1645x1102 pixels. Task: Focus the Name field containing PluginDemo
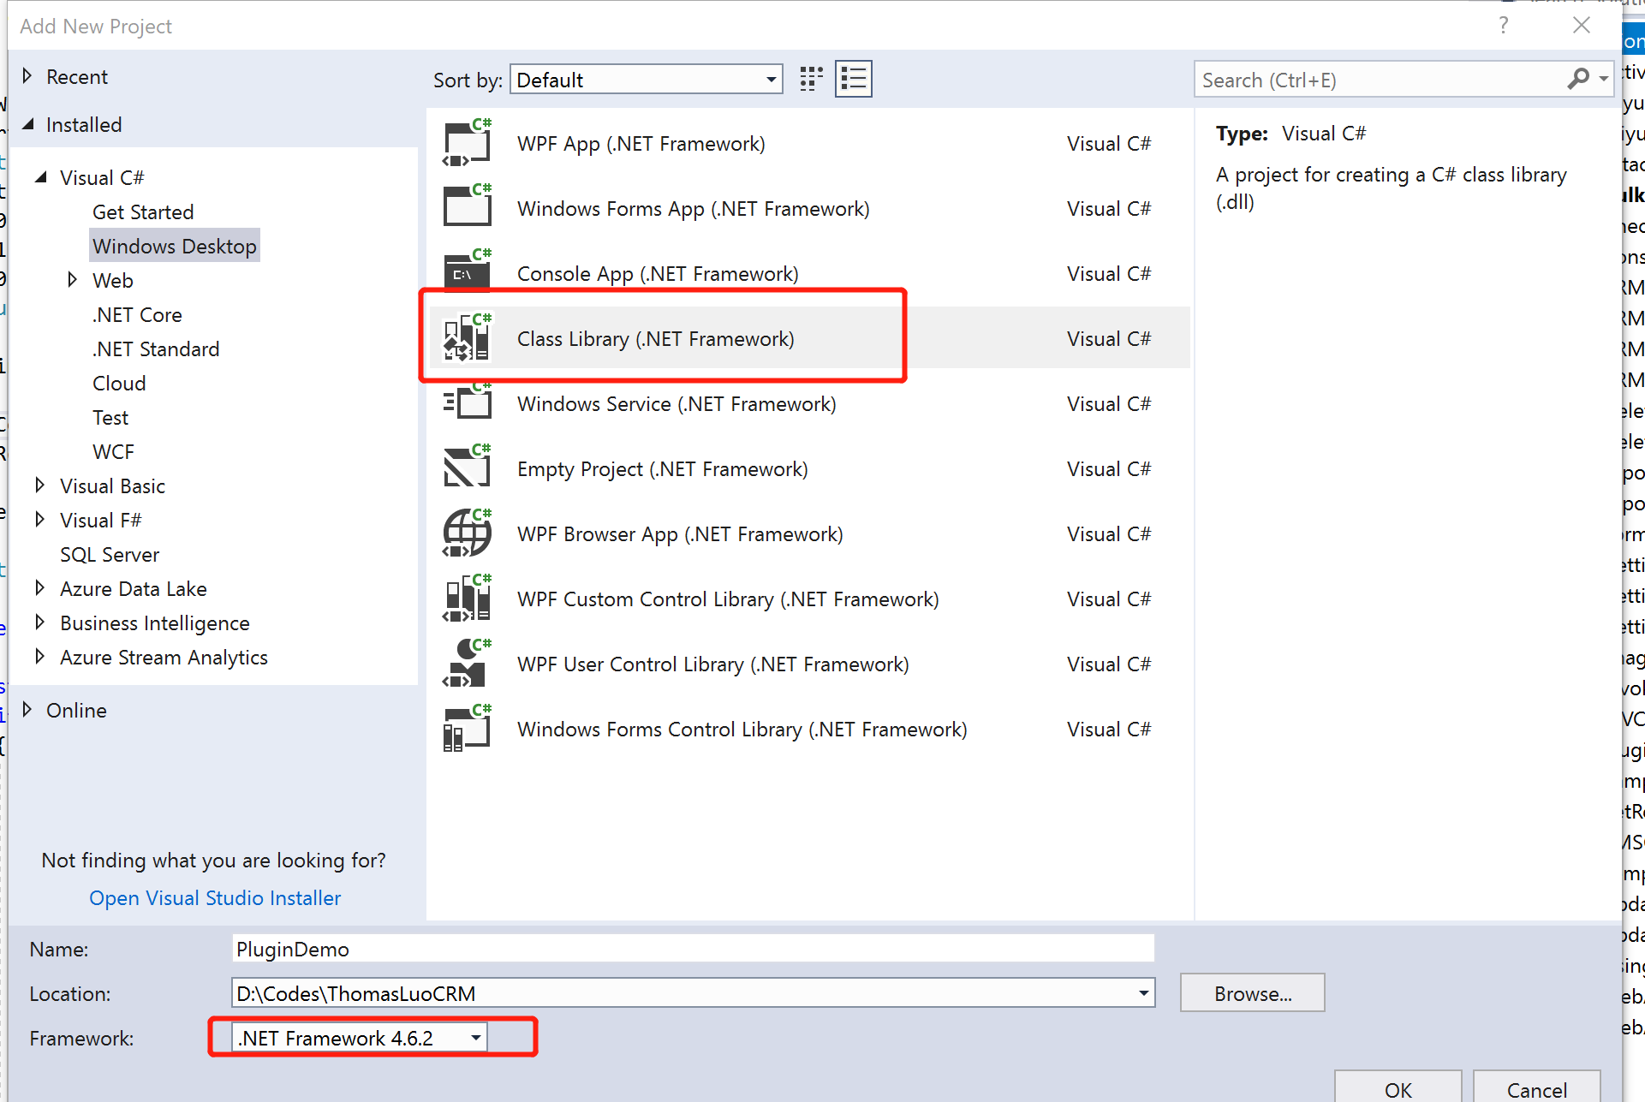click(693, 949)
